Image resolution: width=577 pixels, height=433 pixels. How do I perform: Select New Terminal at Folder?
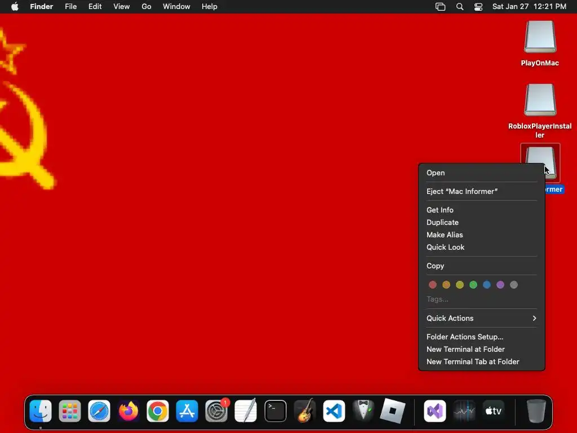click(x=482, y=349)
